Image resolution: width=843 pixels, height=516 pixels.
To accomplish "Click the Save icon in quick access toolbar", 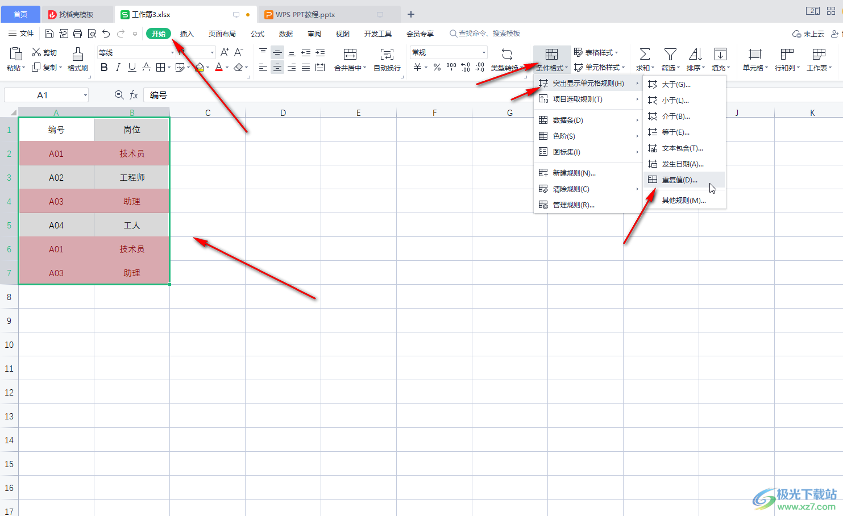I will (49, 34).
